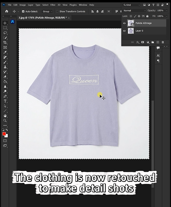Viewport: 171px width, 207px height.
Task: Open the File menu
Action: [9, 5]
